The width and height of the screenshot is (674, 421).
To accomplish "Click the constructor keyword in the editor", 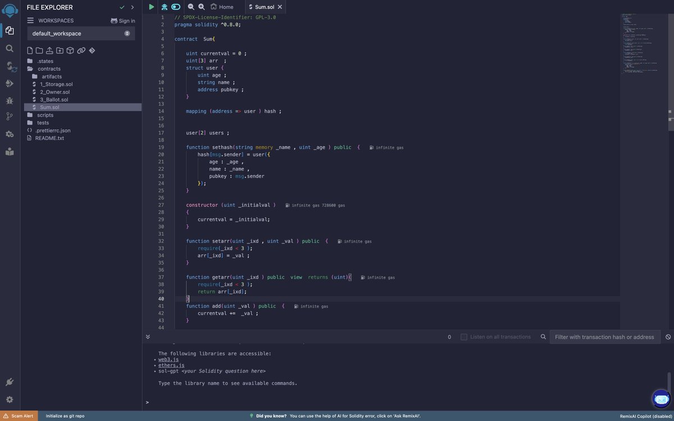I will tap(202, 205).
